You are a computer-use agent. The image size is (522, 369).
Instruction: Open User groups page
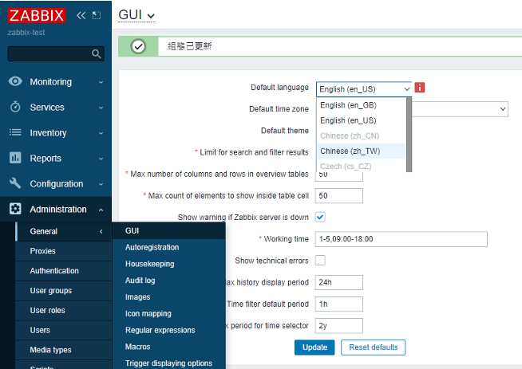pos(64,291)
